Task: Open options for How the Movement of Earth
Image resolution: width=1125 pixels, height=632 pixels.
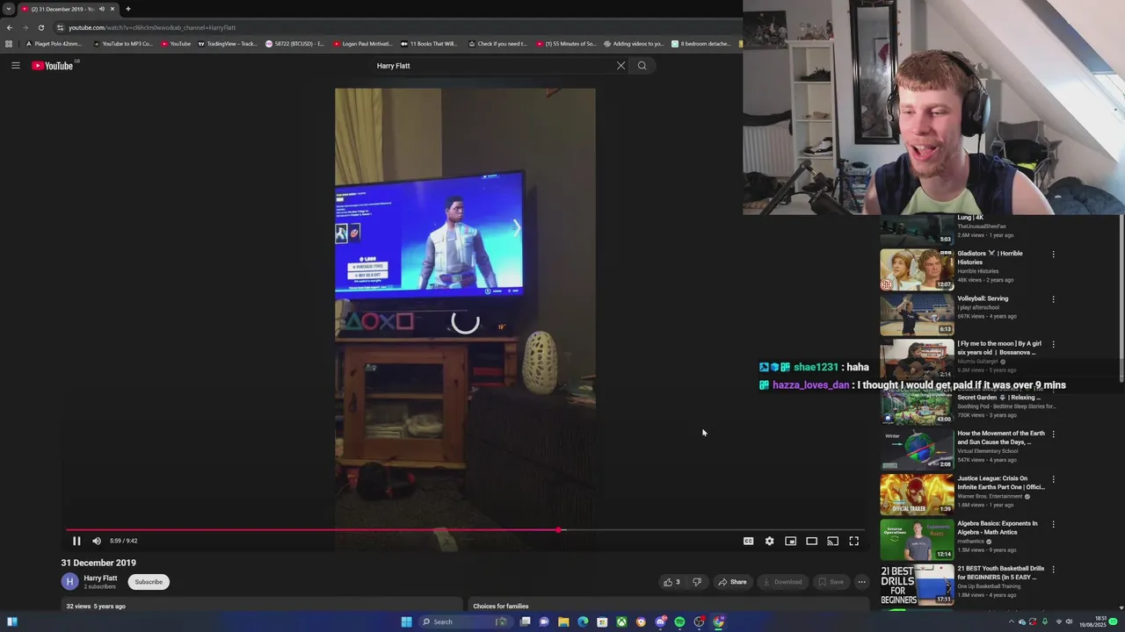Action: coord(1053,434)
